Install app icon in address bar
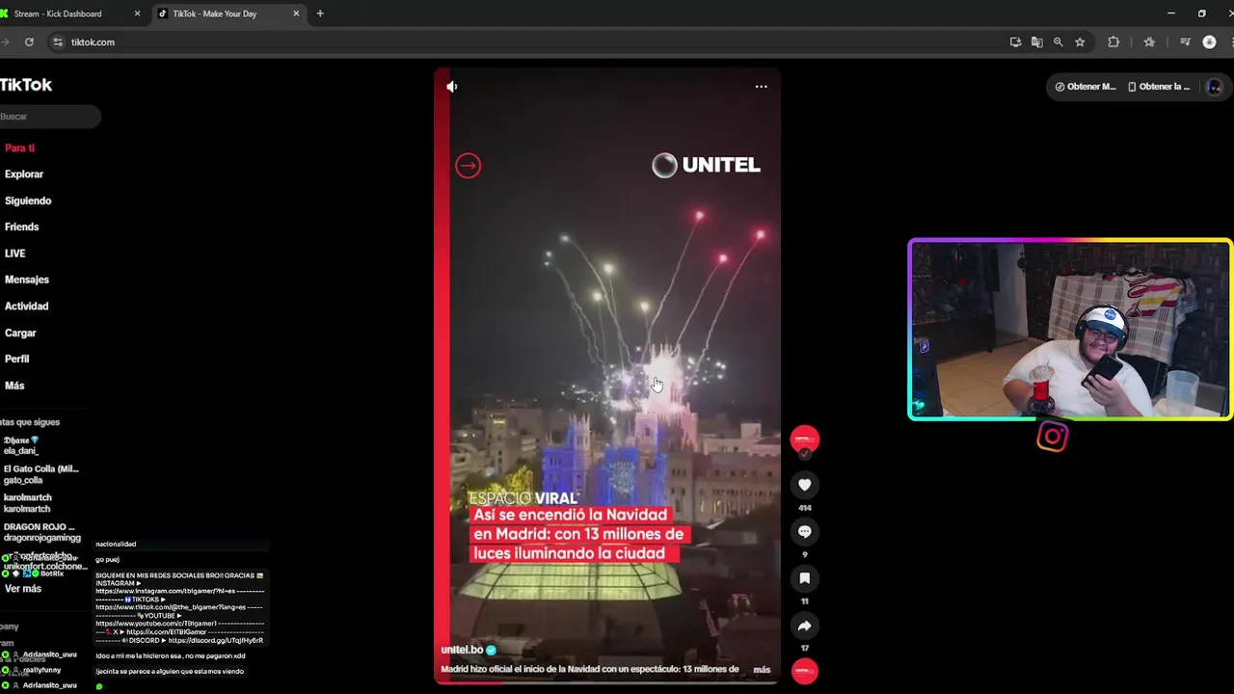The width and height of the screenshot is (1234, 694). click(x=1015, y=42)
